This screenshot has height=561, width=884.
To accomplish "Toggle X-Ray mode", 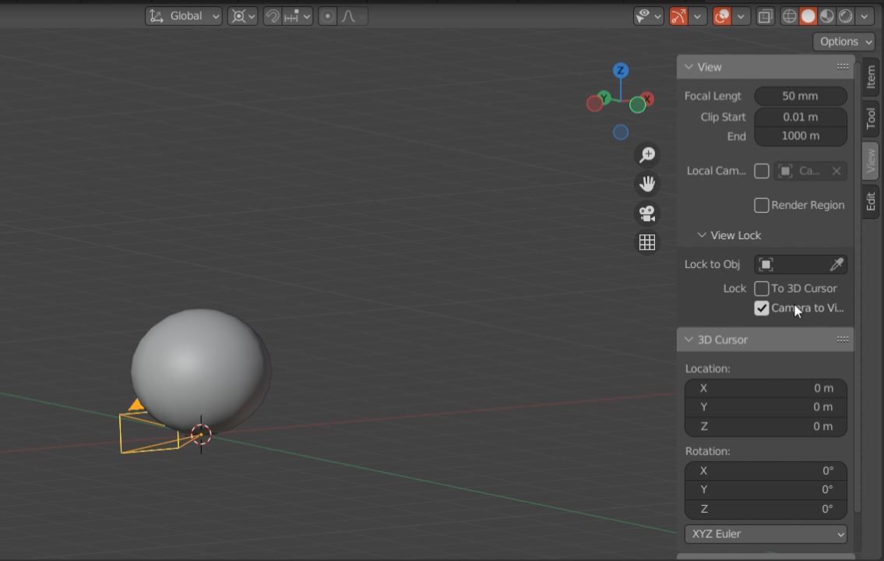I will click(766, 16).
